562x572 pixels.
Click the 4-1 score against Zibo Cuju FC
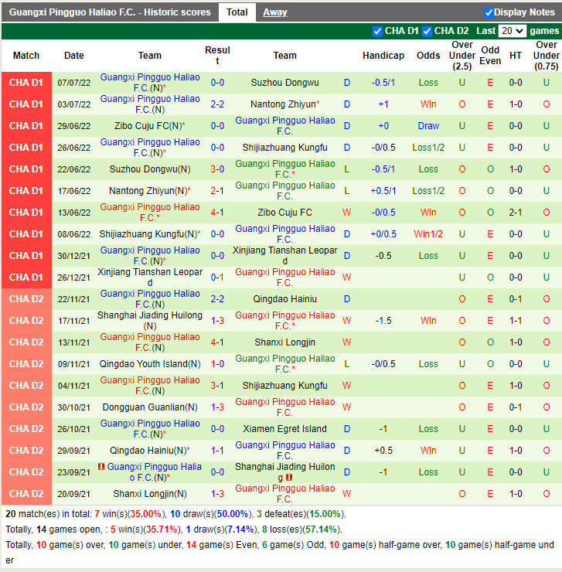(x=217, y=213)
